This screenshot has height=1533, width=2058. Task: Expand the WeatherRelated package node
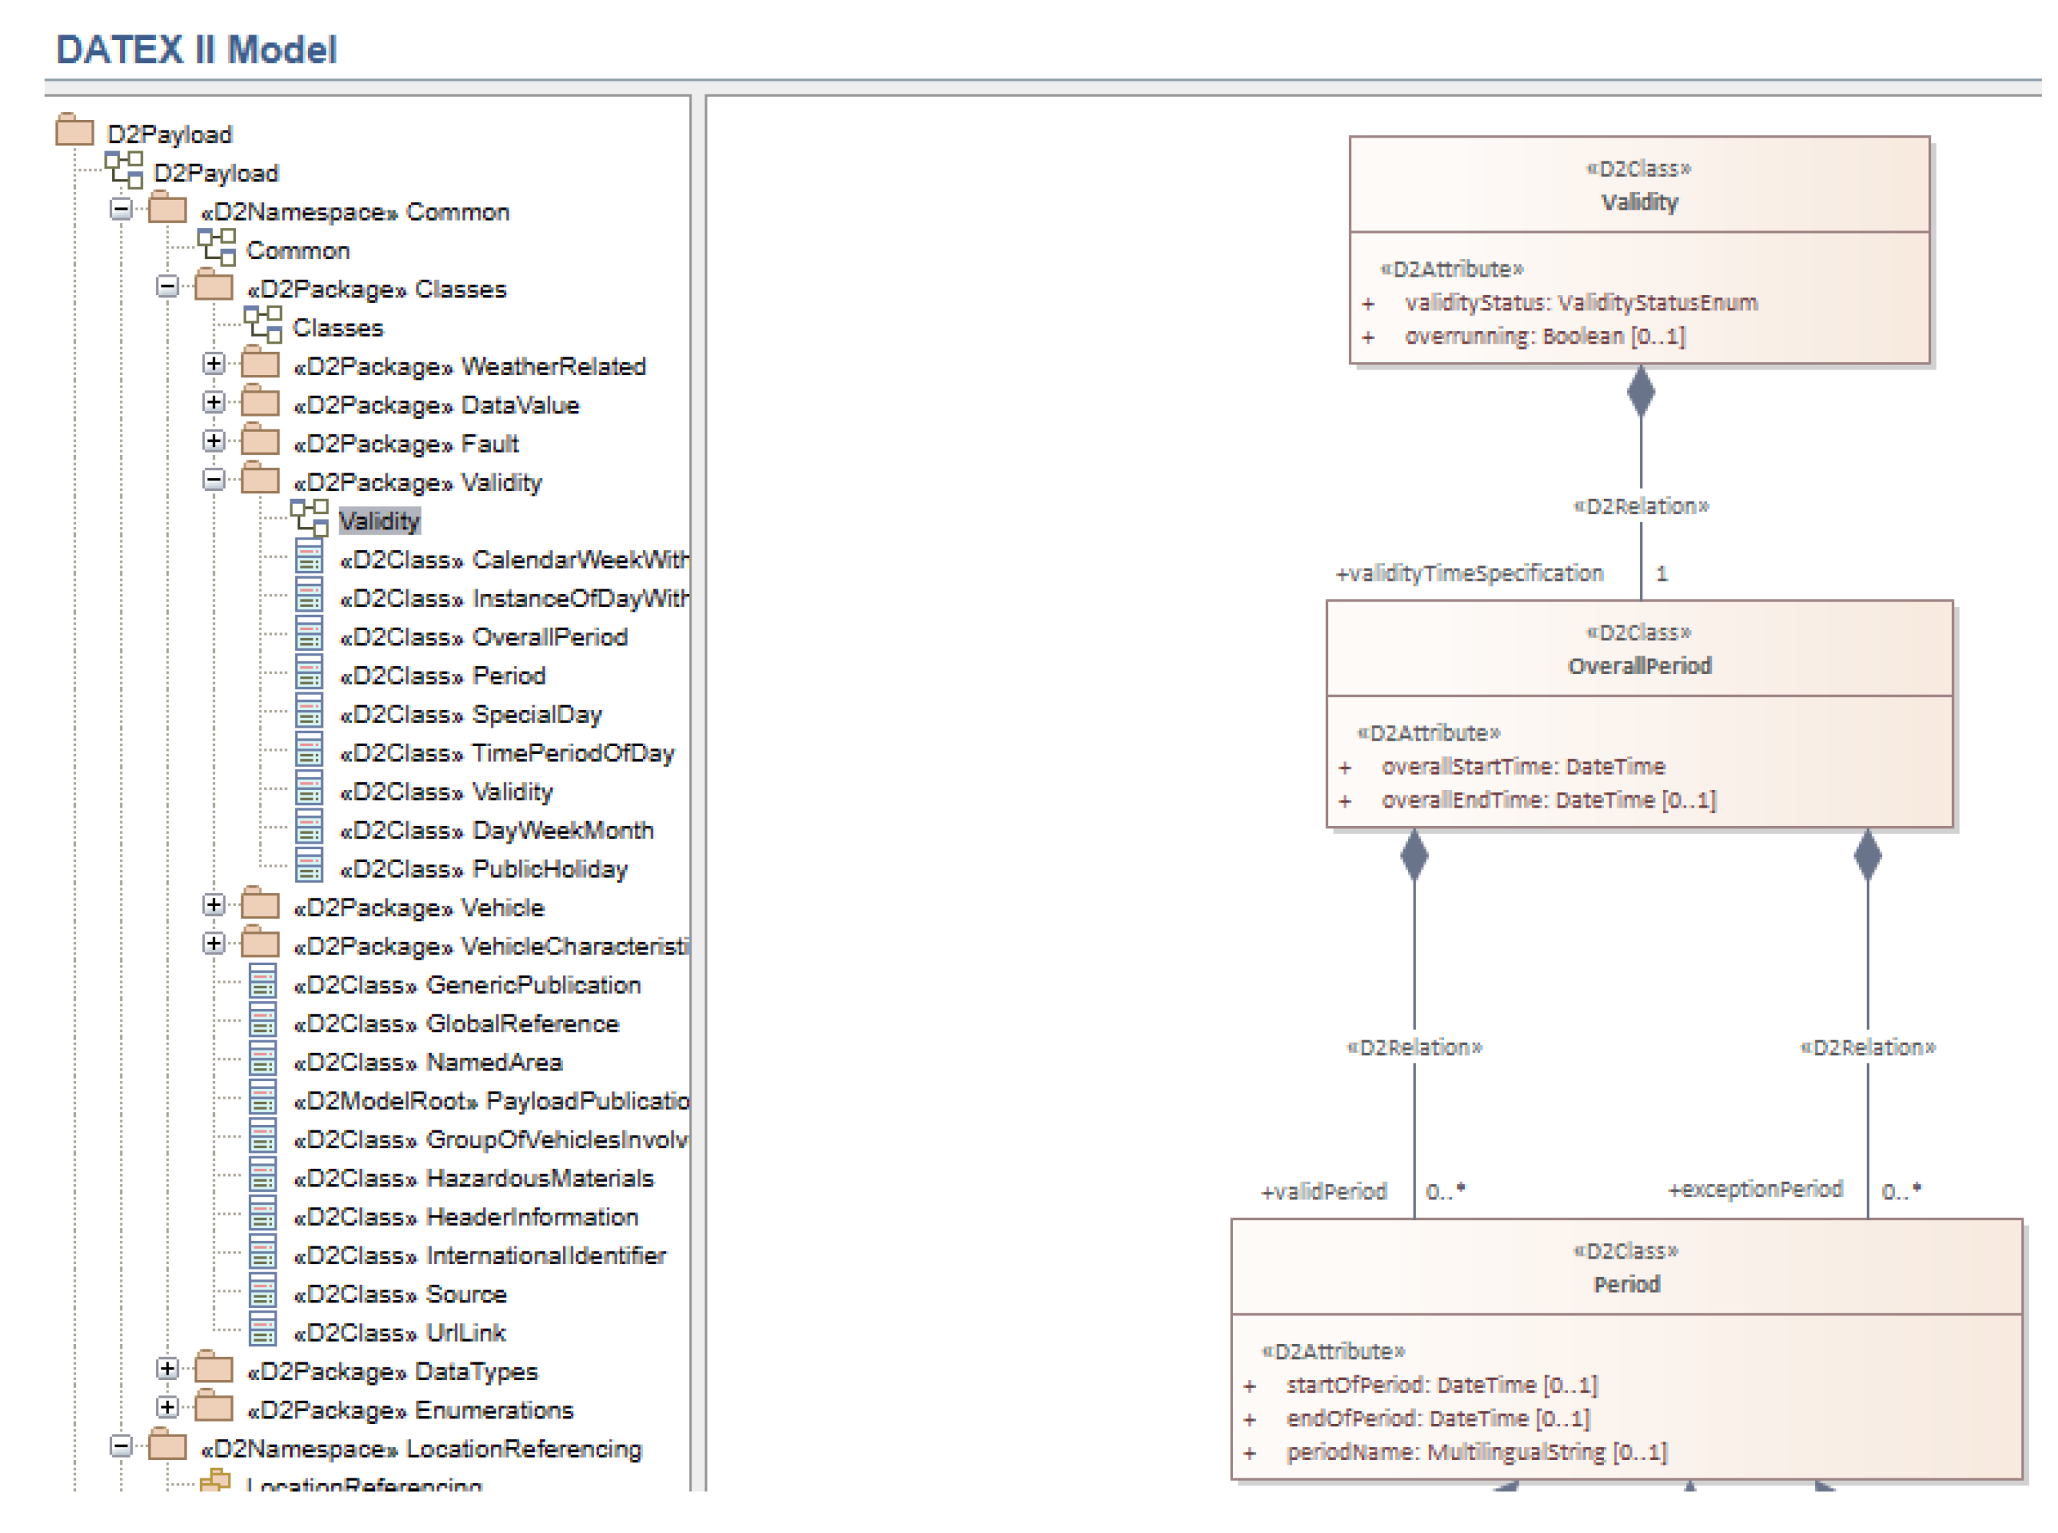tap(214, 363)
